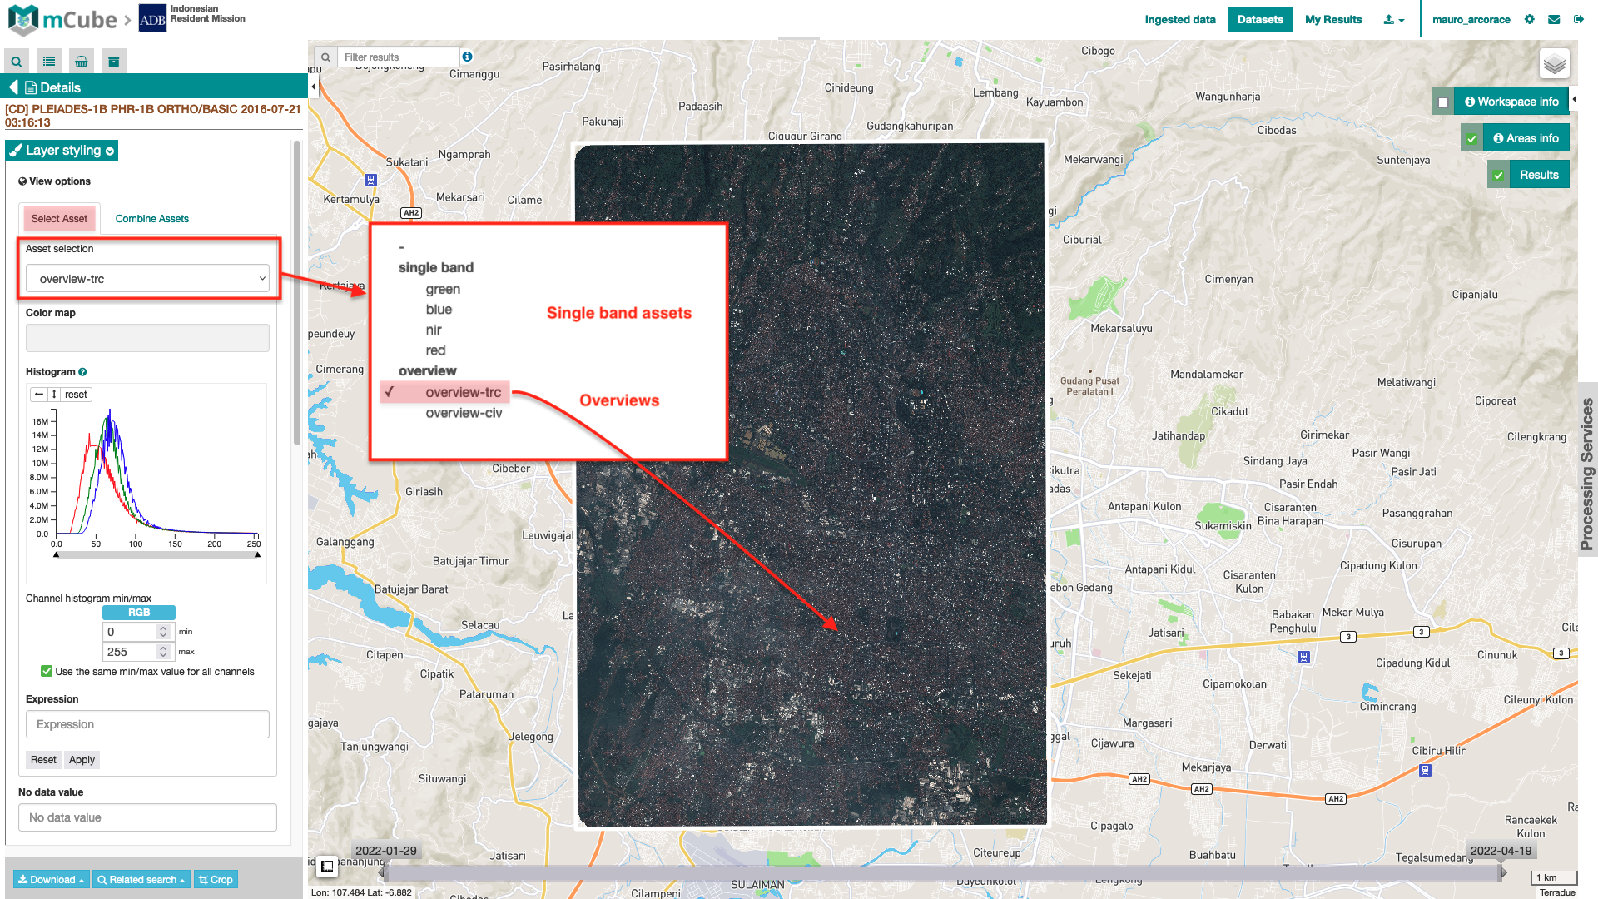Open user settings gear icon
The height and width of the screenshot is (899, 1598).
1530,19
